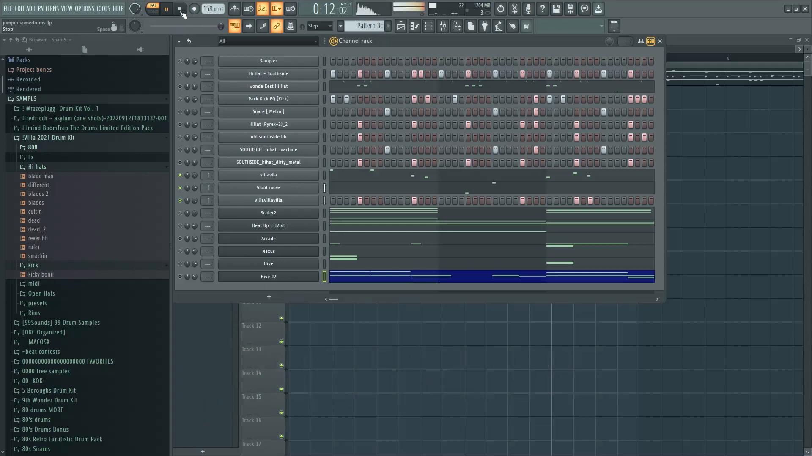Open the PATTERNS menu
The width and height of the screenshot is (812, 456).
(48, 8)
